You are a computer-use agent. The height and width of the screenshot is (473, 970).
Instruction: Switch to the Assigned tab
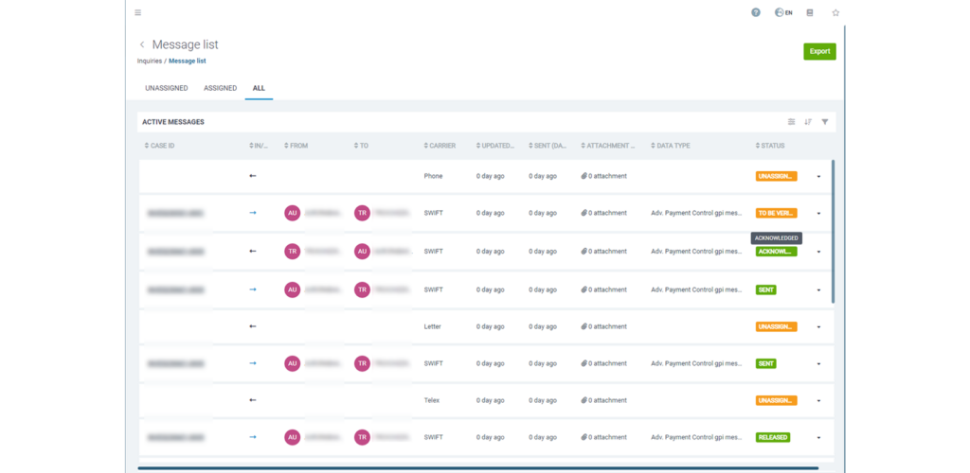(220, 88)
